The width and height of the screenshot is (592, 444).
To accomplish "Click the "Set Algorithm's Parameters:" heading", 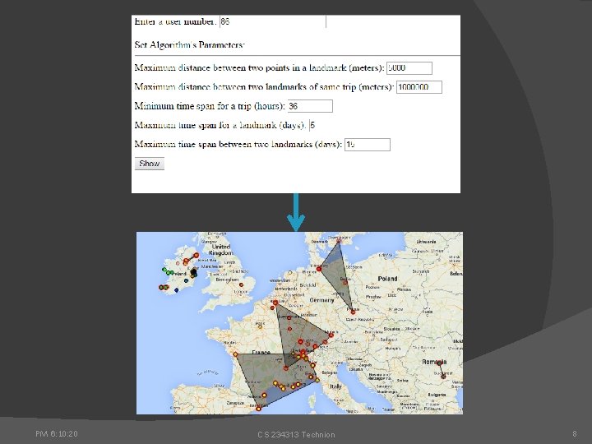I will pos(190,45).
